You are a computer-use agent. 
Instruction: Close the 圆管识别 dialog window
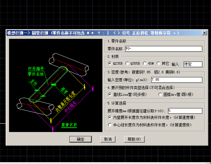[204, 33]
